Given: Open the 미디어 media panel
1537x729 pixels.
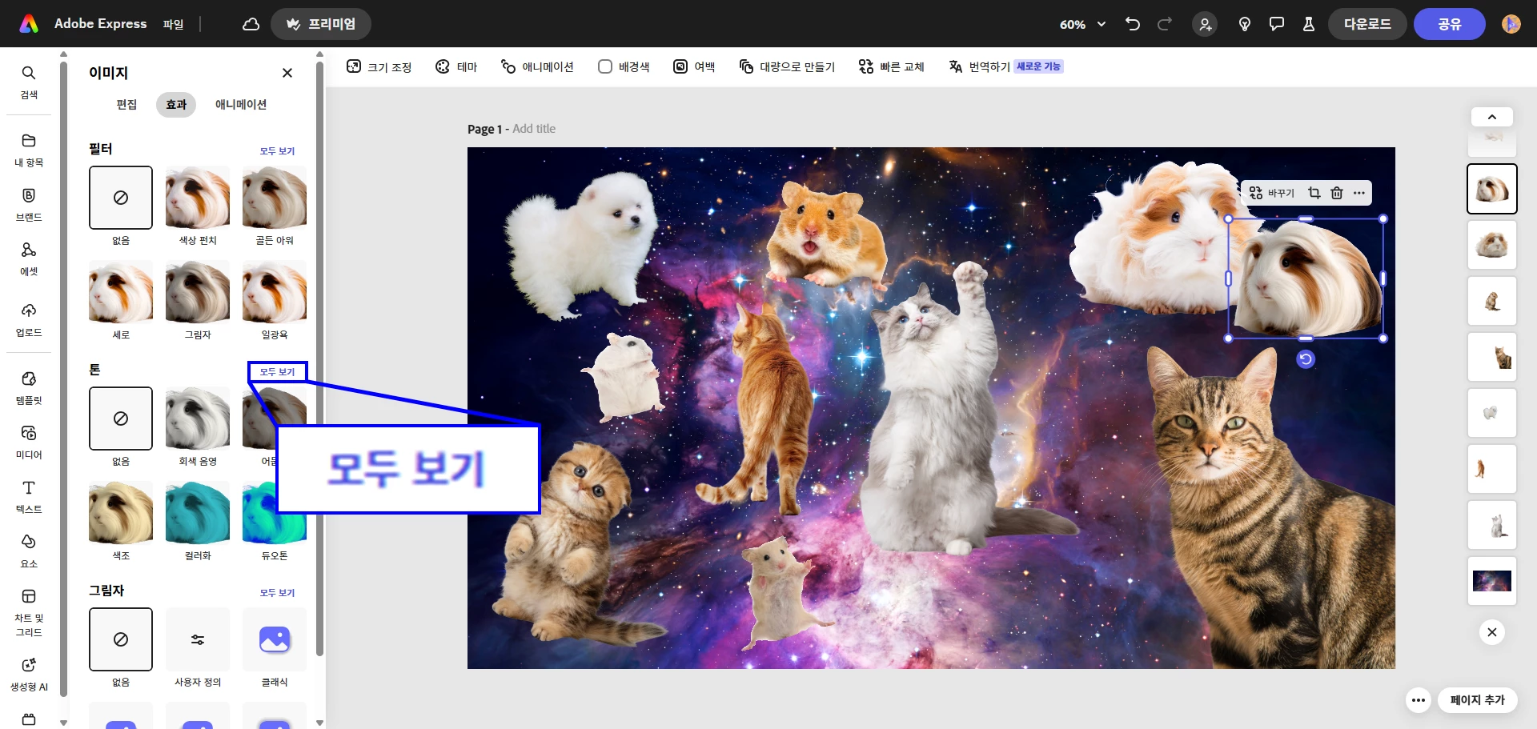Looking at the screenshot, I should 29,442.
